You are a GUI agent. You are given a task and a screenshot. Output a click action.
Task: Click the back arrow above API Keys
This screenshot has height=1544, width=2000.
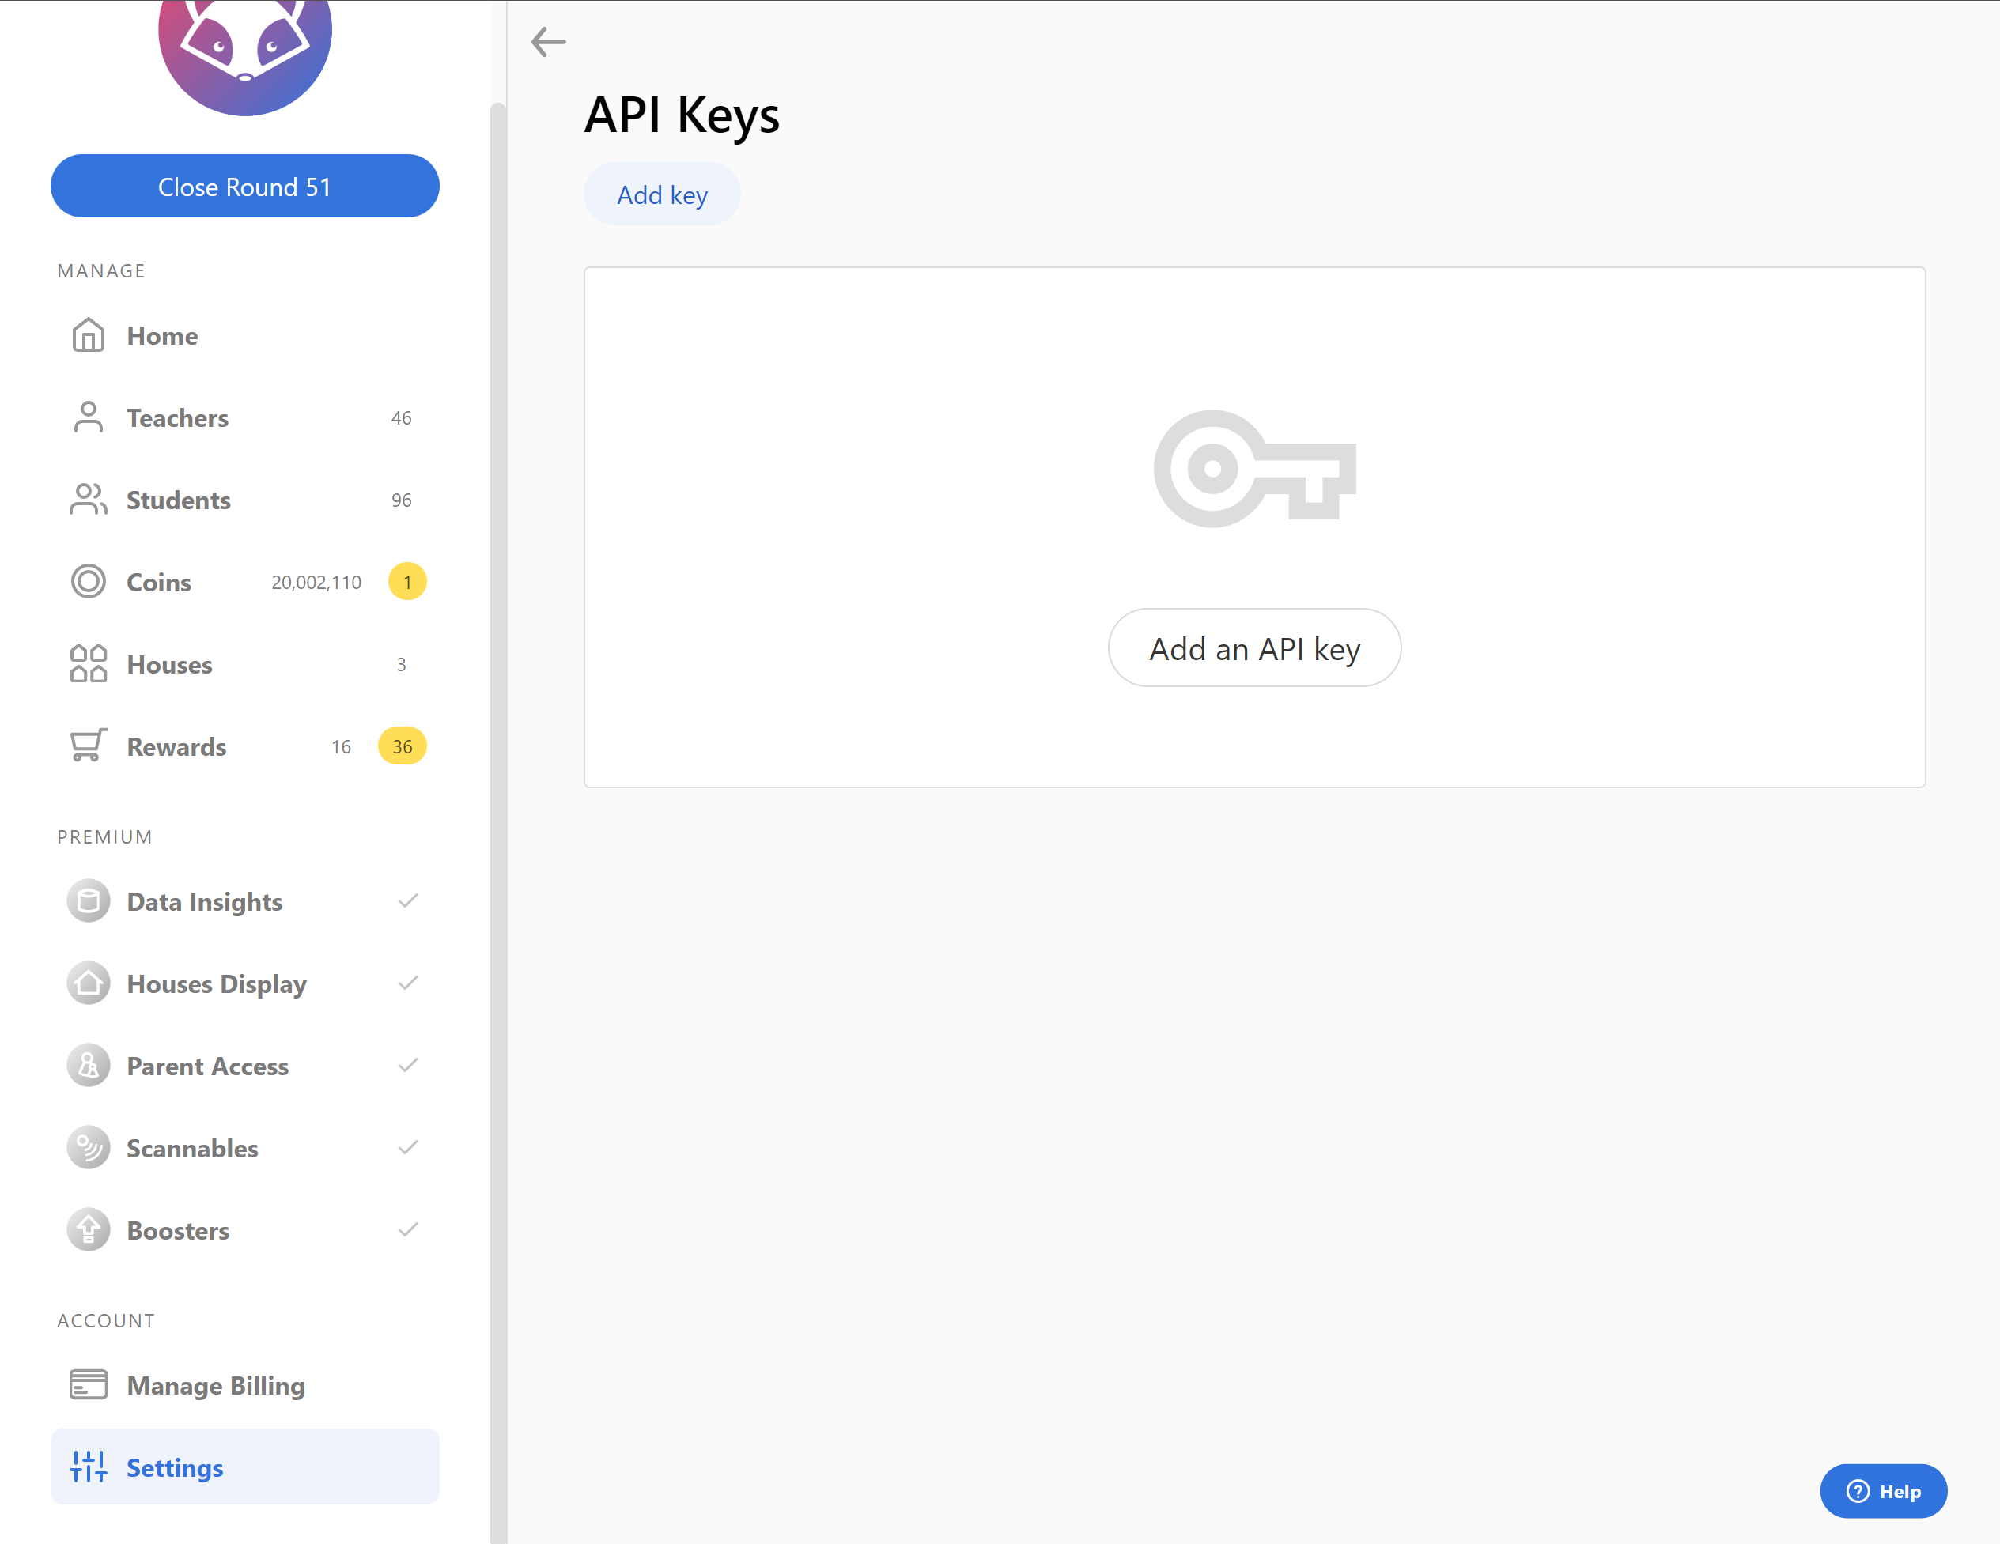pyautogui.click(x=549, y=41)
